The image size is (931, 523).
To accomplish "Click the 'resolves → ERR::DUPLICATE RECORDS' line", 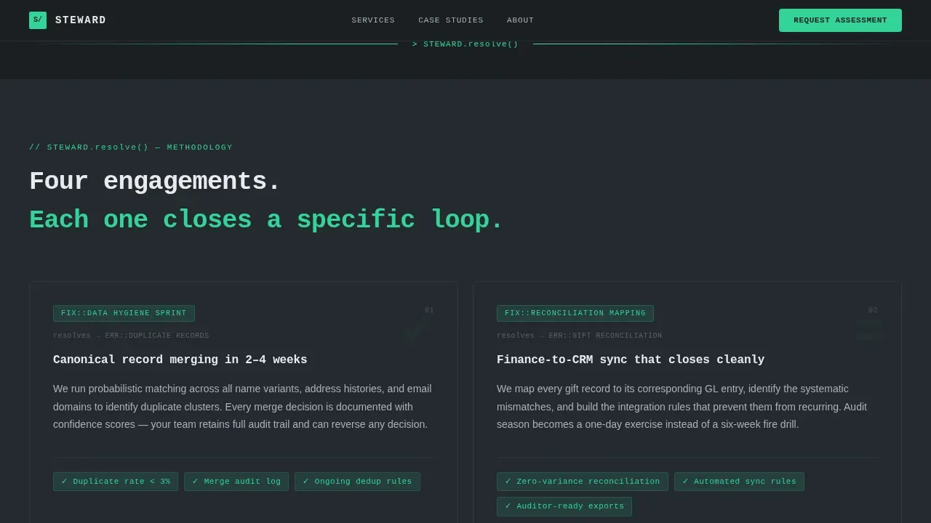I will 131,336.
